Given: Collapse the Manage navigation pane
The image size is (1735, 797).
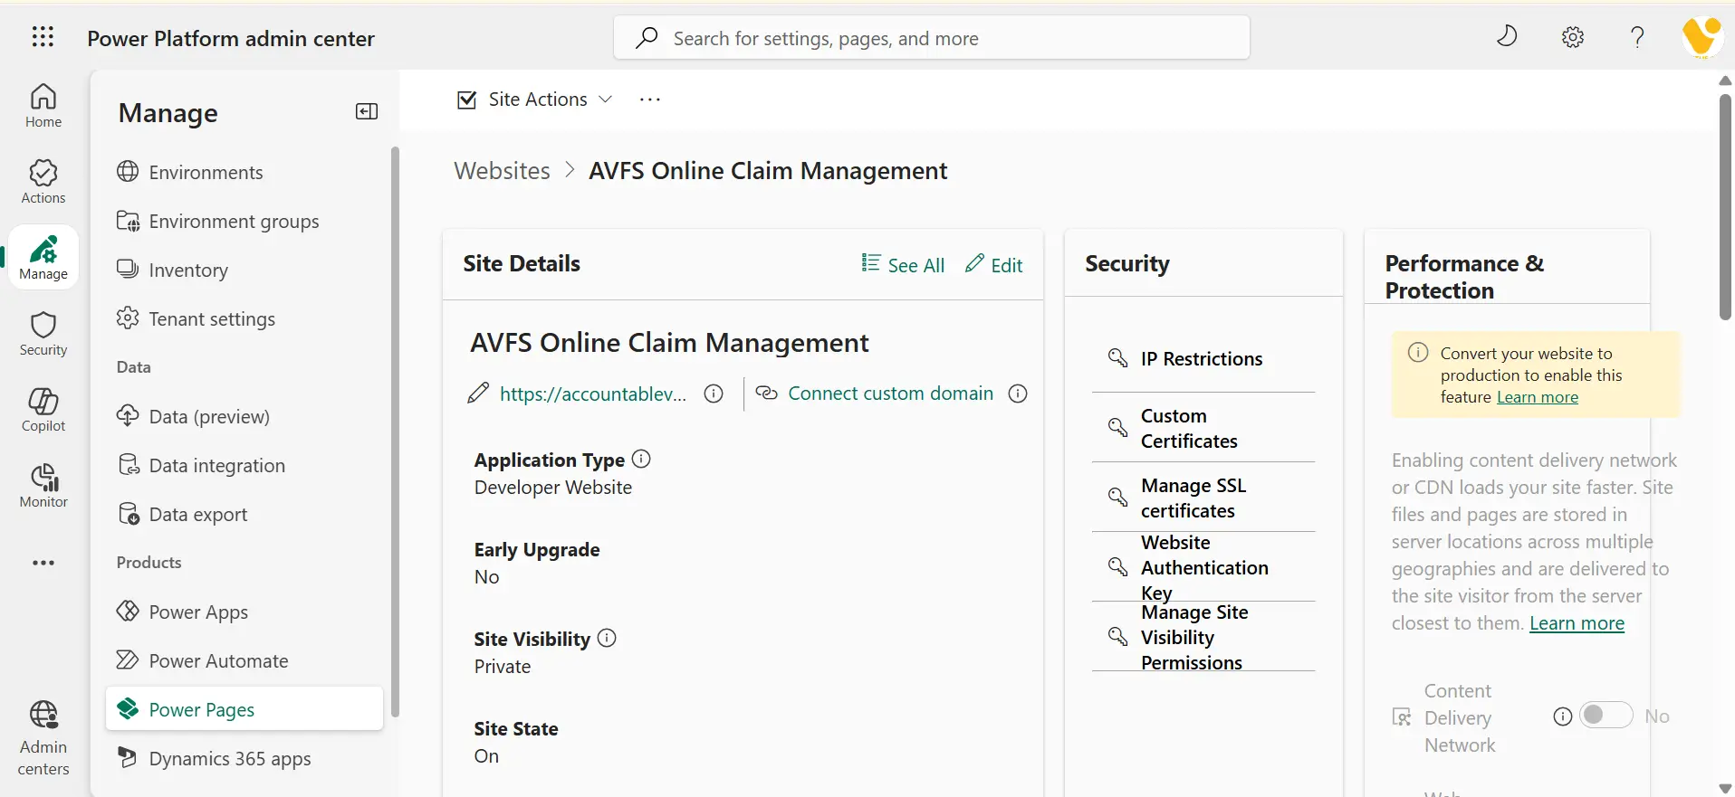Looking at the screenshot, I should [x=367, y=111].
